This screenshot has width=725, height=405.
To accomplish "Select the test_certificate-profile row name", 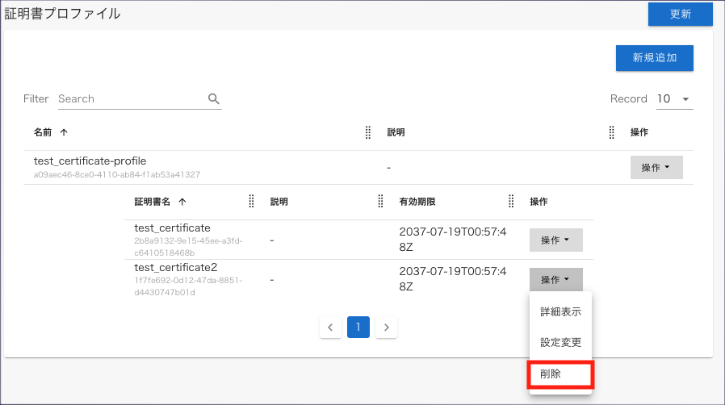I will [x=90, y=161].
